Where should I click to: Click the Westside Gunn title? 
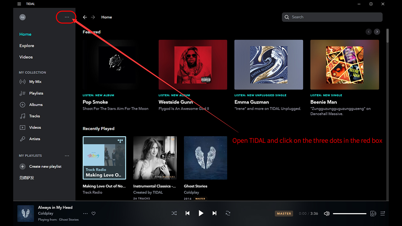[x=176, y=102]
